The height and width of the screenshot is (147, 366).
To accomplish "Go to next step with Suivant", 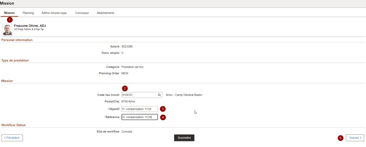I will point(355,138).
